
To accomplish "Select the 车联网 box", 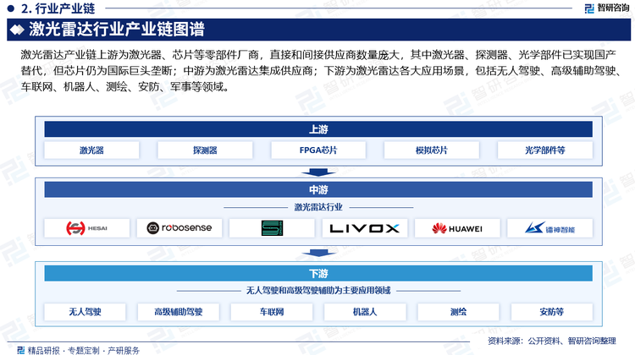I will point(272,312).
